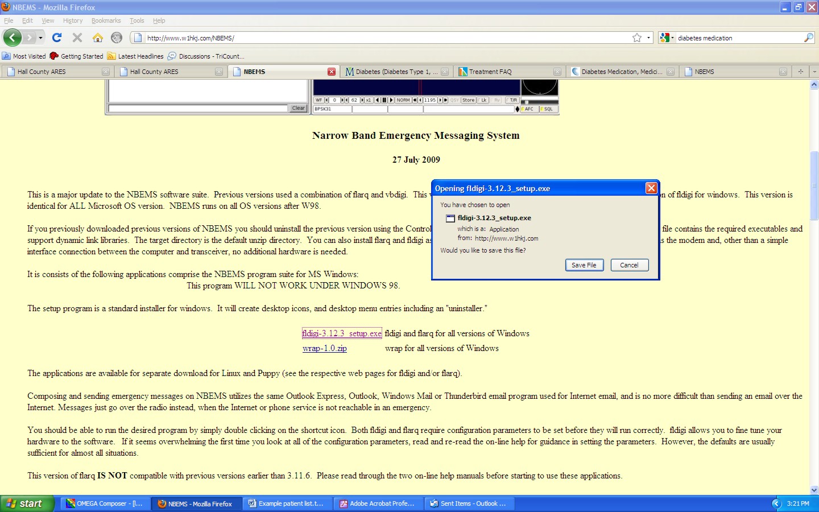
Task: Click the page identity icon in address bar
Action: pyautogui.click(x=138, y=38)
